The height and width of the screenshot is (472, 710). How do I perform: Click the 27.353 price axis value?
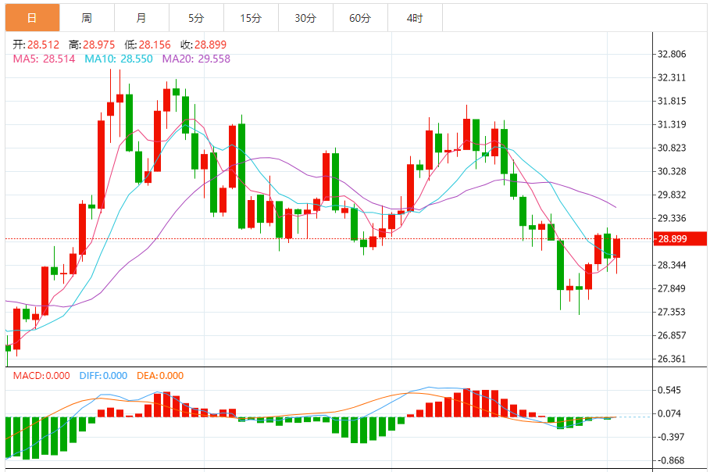click(x=672, y=312)
